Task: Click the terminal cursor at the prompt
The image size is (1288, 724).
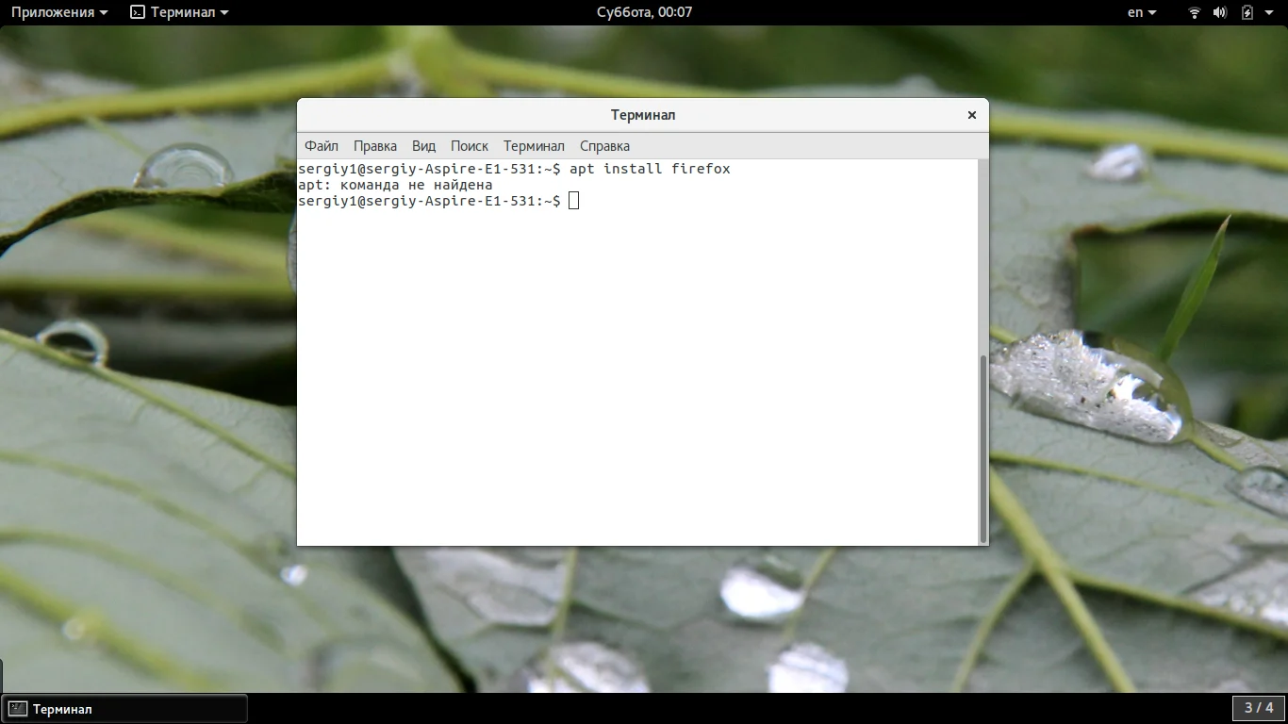Action: [573, 201]
